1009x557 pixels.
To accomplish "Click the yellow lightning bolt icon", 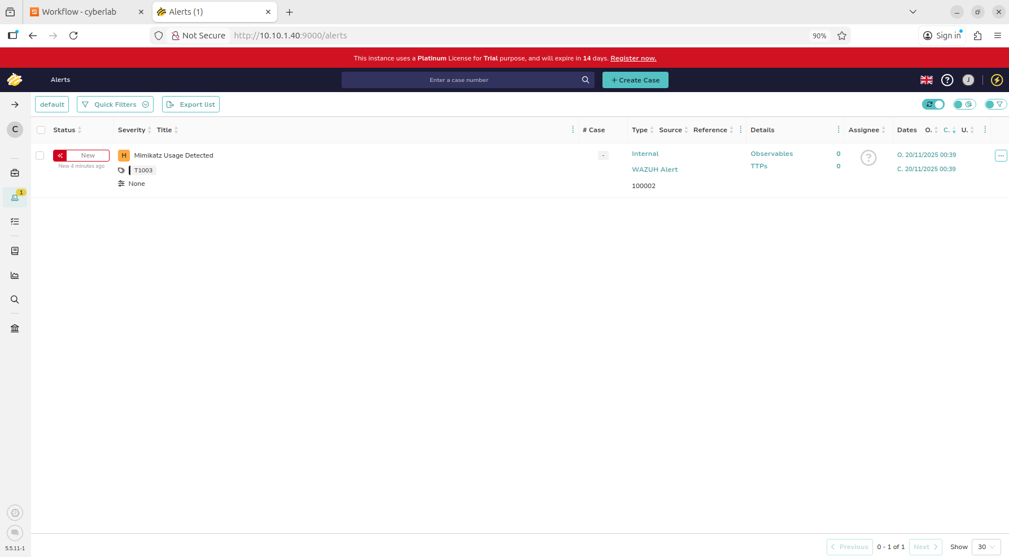I will tap(997, 80).
